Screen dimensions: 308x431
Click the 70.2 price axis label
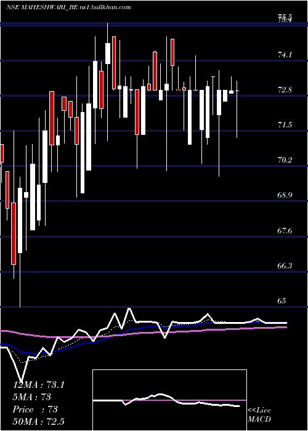[285, 160]
